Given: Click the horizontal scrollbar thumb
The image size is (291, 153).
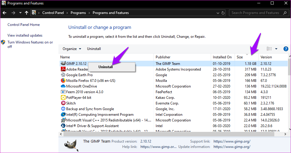Looking at the screenshot, I should [169, 134].
